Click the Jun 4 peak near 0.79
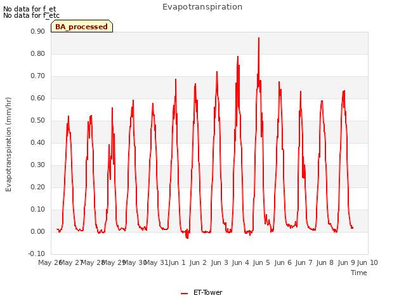The height and width of the screenshot is (305, 406). point(238,57)
